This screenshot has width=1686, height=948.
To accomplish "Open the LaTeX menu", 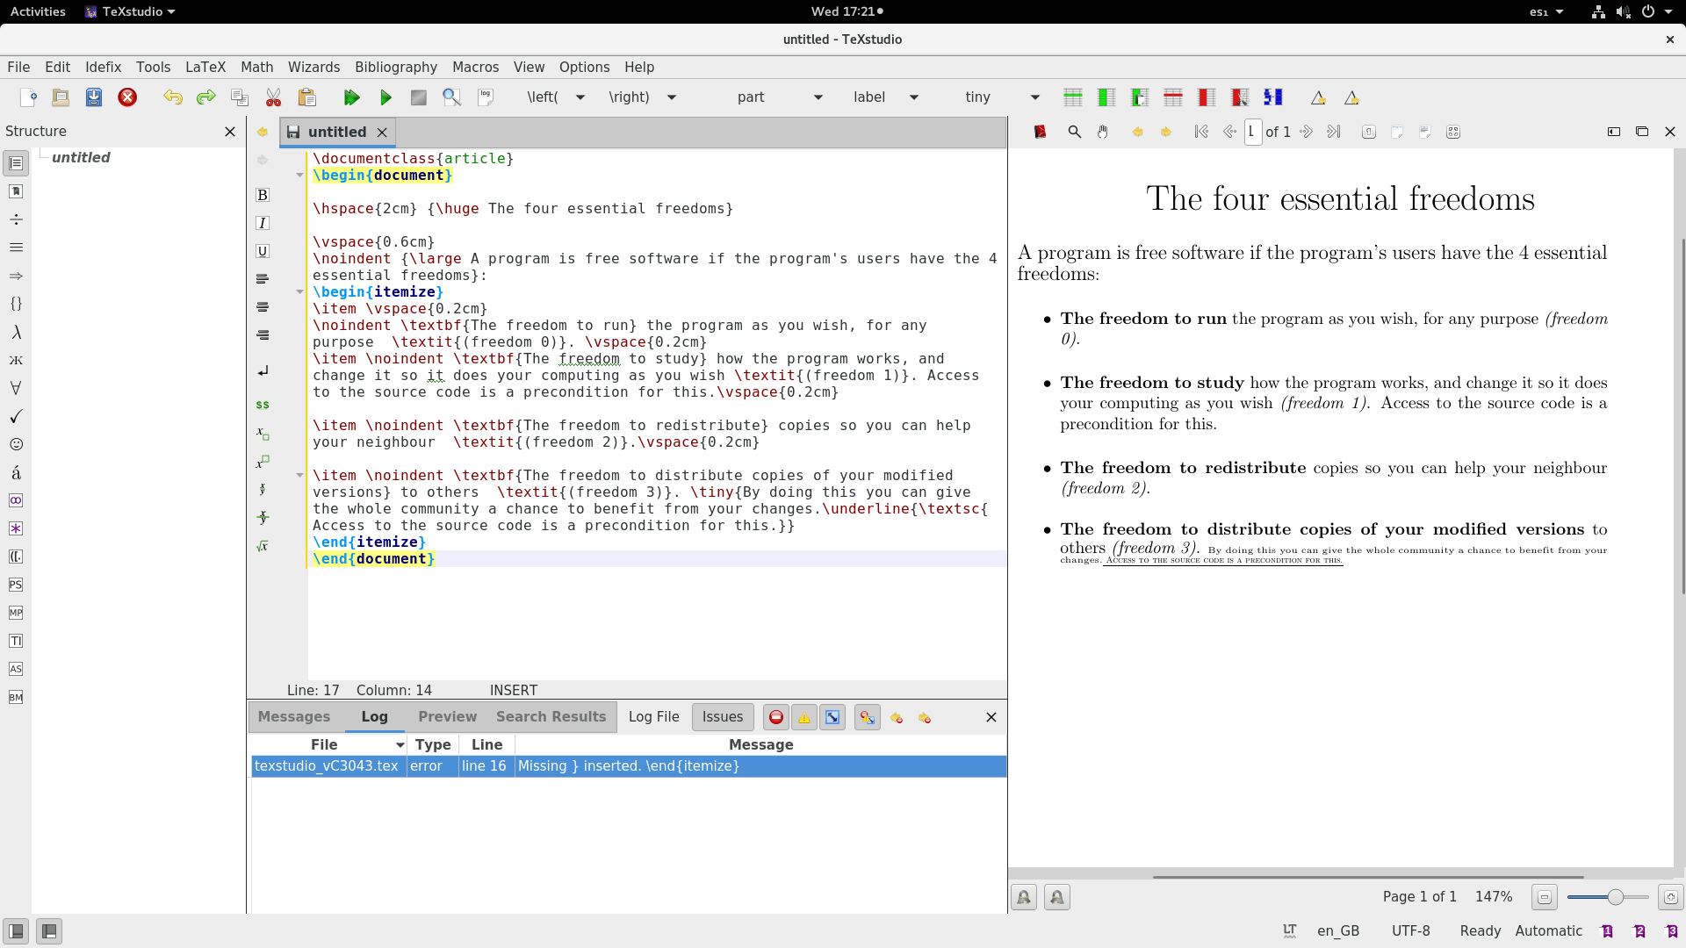I will coord(205,66).
